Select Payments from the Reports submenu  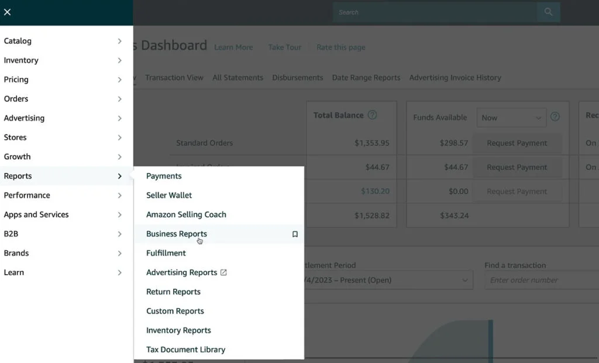(164, 175)
